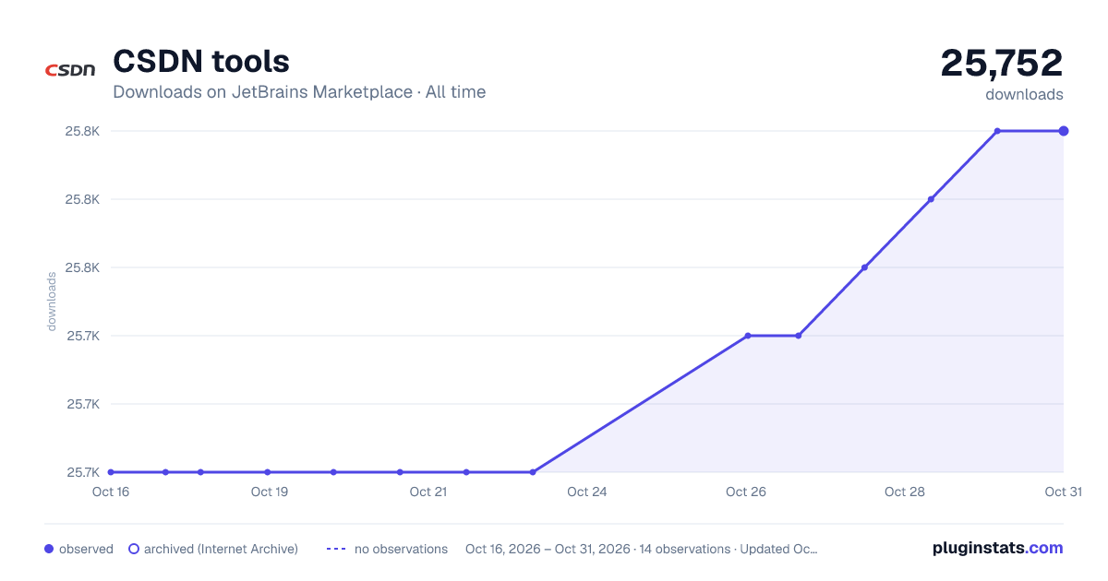Click the CSDN logo icon

pos(70,70)
